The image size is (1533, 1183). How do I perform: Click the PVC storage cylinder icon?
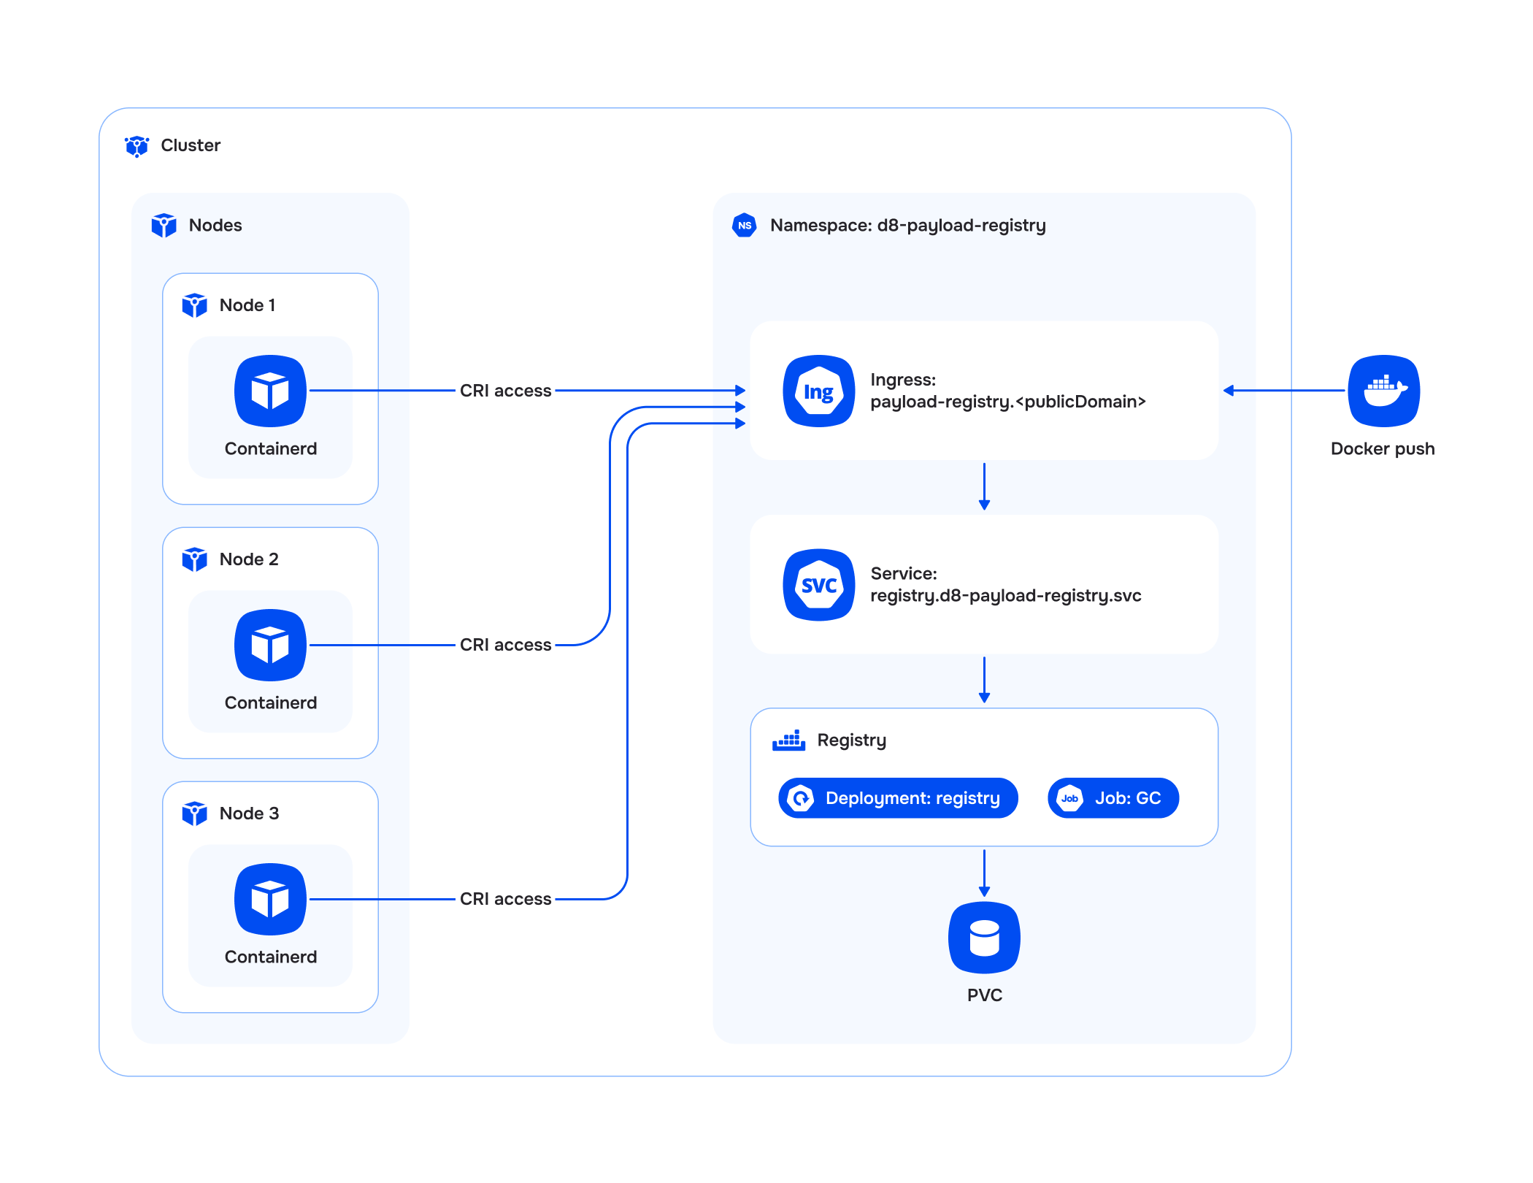[984, 938]
